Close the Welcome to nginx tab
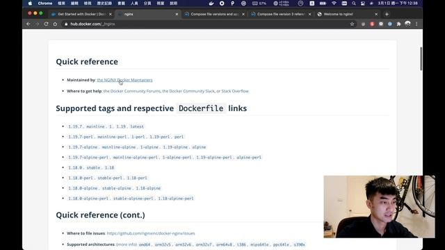Image resolution: width=445 pixels, height=250 pixels. point(376,14)
